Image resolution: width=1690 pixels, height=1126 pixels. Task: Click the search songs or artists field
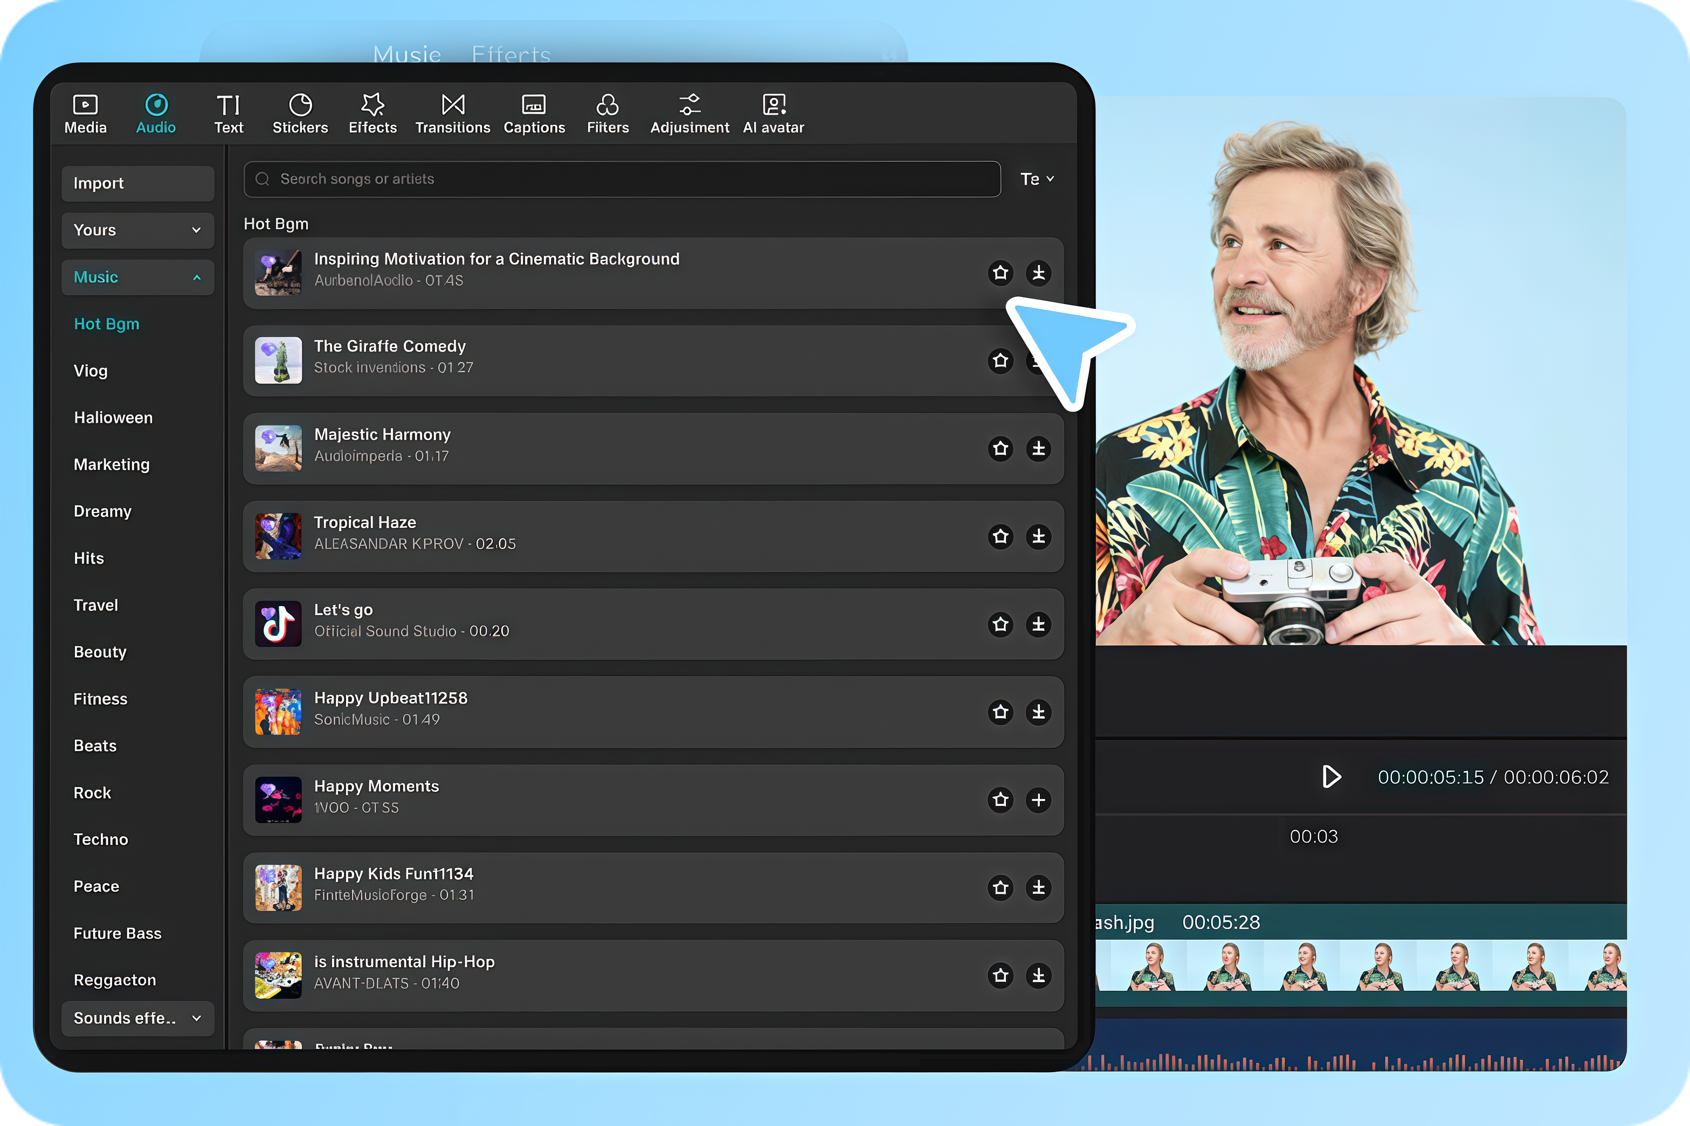(622, 179)
